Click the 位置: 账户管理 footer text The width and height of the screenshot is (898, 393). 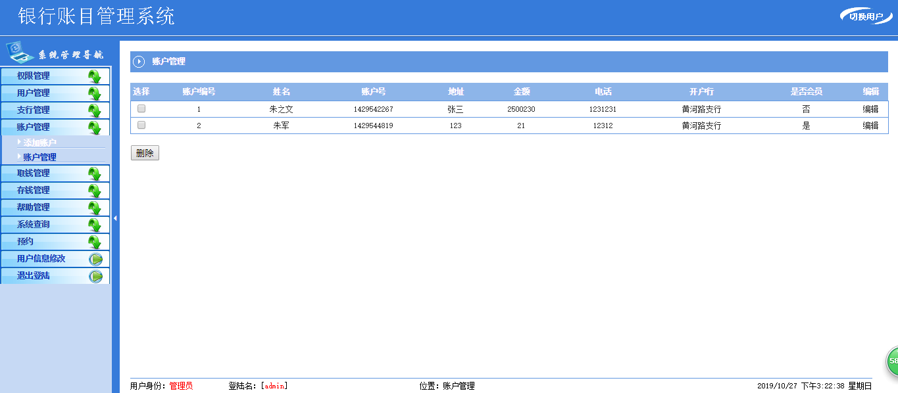click(x=447, y=386)
